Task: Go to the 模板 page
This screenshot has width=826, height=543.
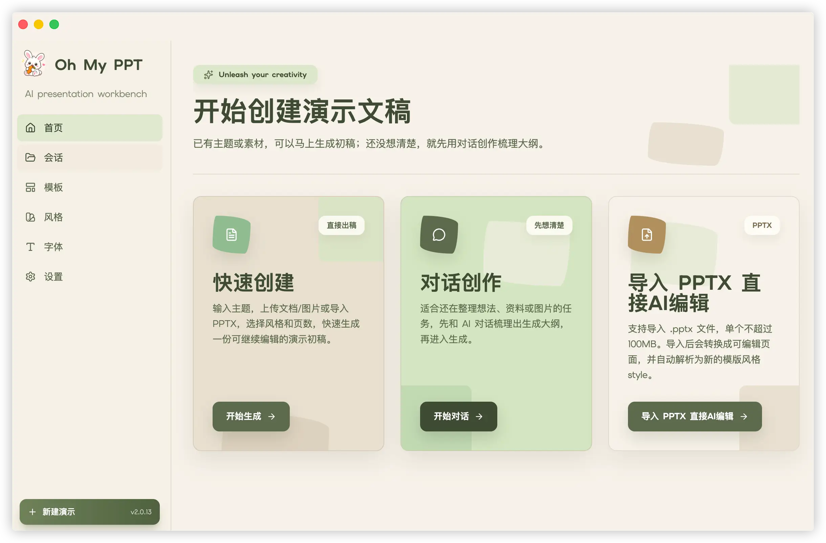Action: tap(90, 187)
